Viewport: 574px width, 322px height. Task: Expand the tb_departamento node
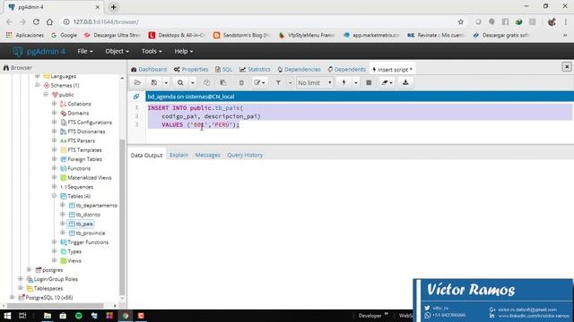point(63,205)
